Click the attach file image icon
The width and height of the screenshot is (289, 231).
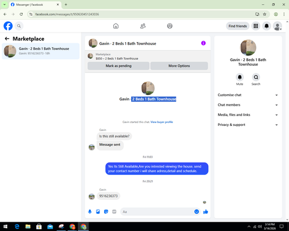pyautogui.click(x=98, y=212)
